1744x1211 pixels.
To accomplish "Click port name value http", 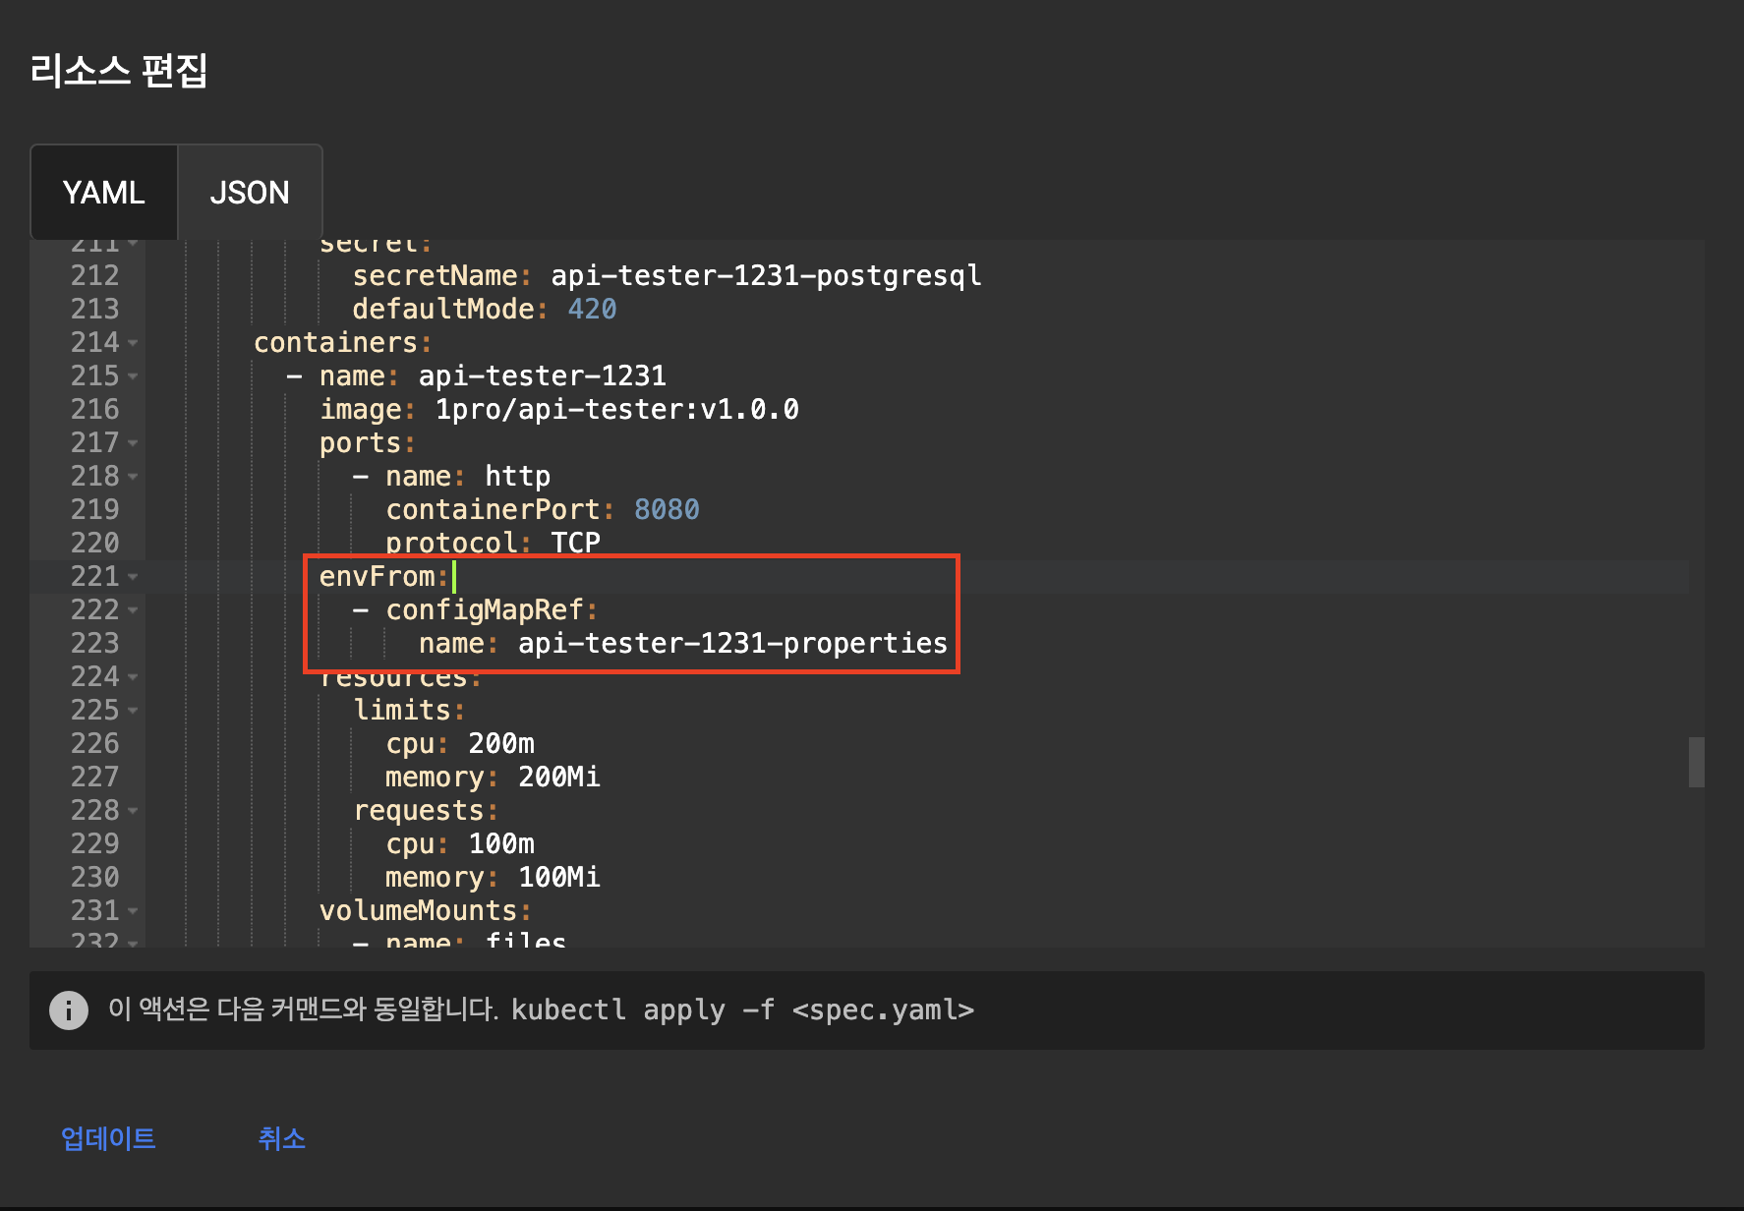I will (517, 477).
